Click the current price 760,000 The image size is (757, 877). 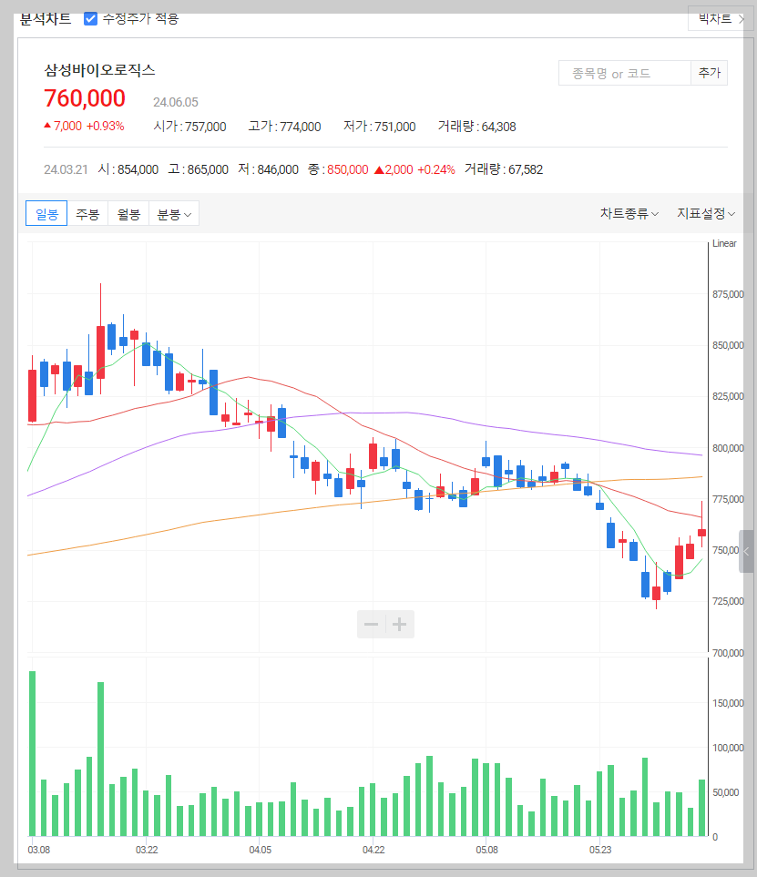[85, 98]
